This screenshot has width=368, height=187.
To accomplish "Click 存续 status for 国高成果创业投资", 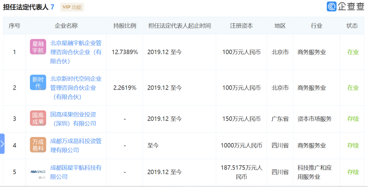I will tap(353, 119).
